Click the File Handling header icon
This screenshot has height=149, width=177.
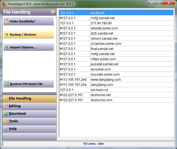tap(53, 12)
